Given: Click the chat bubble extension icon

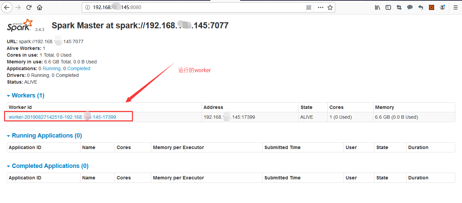Looking at the screenshot, I should point(410,7).
